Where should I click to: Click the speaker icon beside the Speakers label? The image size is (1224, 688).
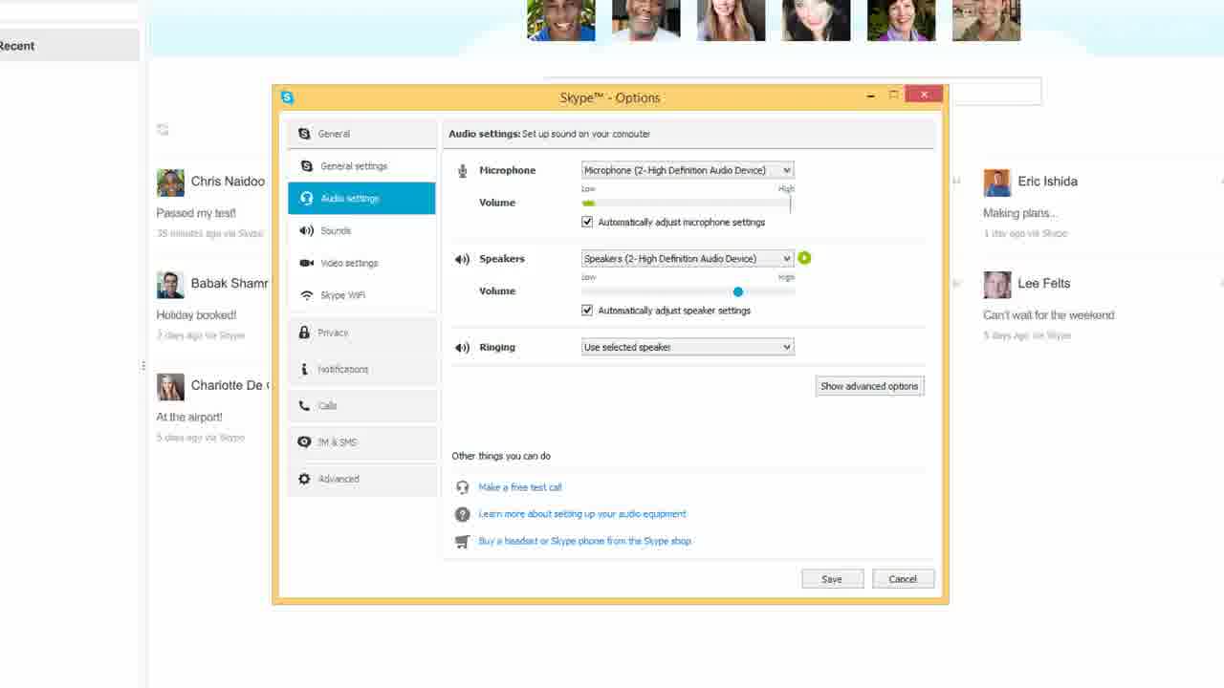pos(463,259)
